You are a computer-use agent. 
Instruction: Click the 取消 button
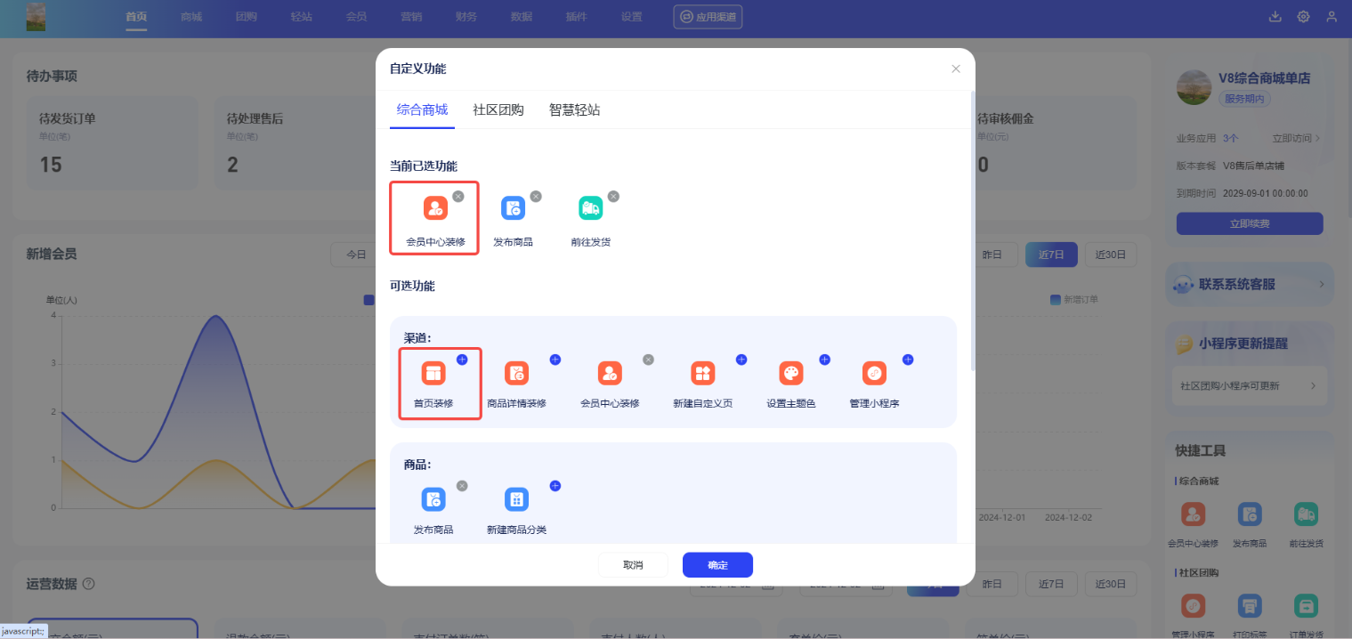(633, 565)
